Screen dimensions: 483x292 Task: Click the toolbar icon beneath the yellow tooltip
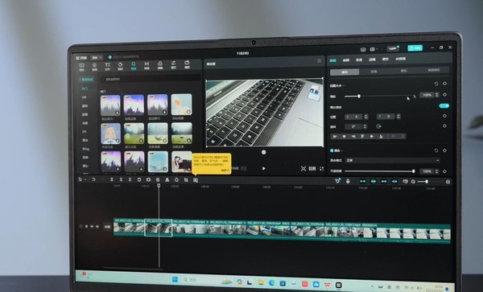click(x=196, y=180)
